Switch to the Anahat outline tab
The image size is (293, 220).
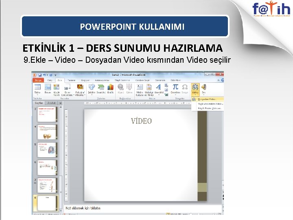click(51, 103)
